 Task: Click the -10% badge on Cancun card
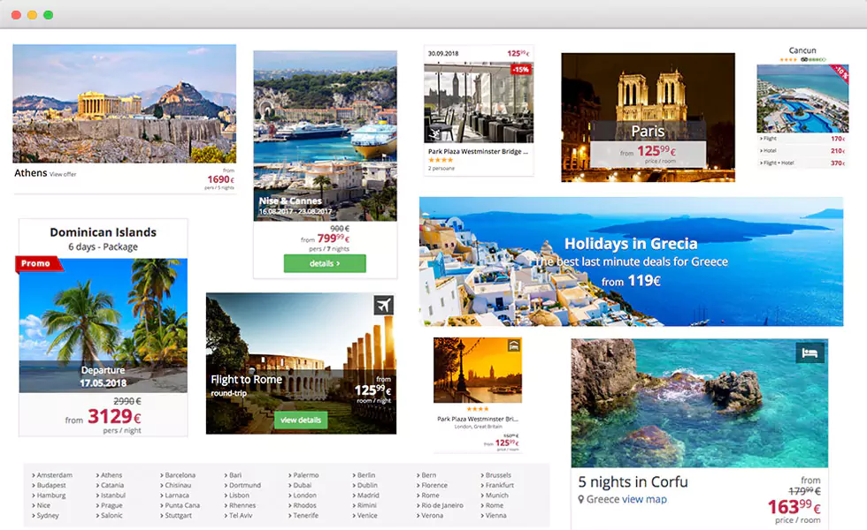(x=840, y=73)
